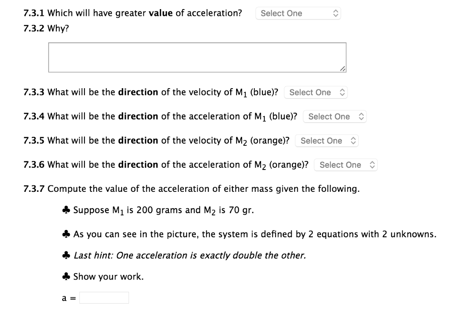Click club bullet before 'Suppose M1 is 200 grams'
This screenshot has width=465, height=320.
coord(66,210)
